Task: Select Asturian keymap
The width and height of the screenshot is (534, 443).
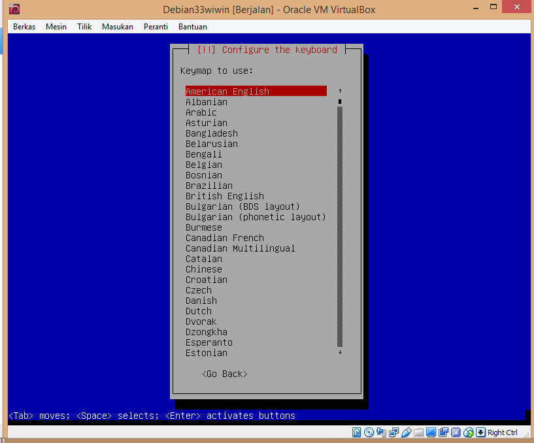Action: [x=256, y=123]
